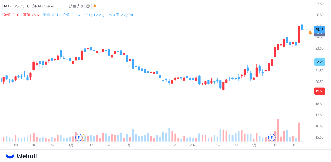Click the light blue horizontal line at 22.26
Screen dimensions: 331x162
coord(176,62)
